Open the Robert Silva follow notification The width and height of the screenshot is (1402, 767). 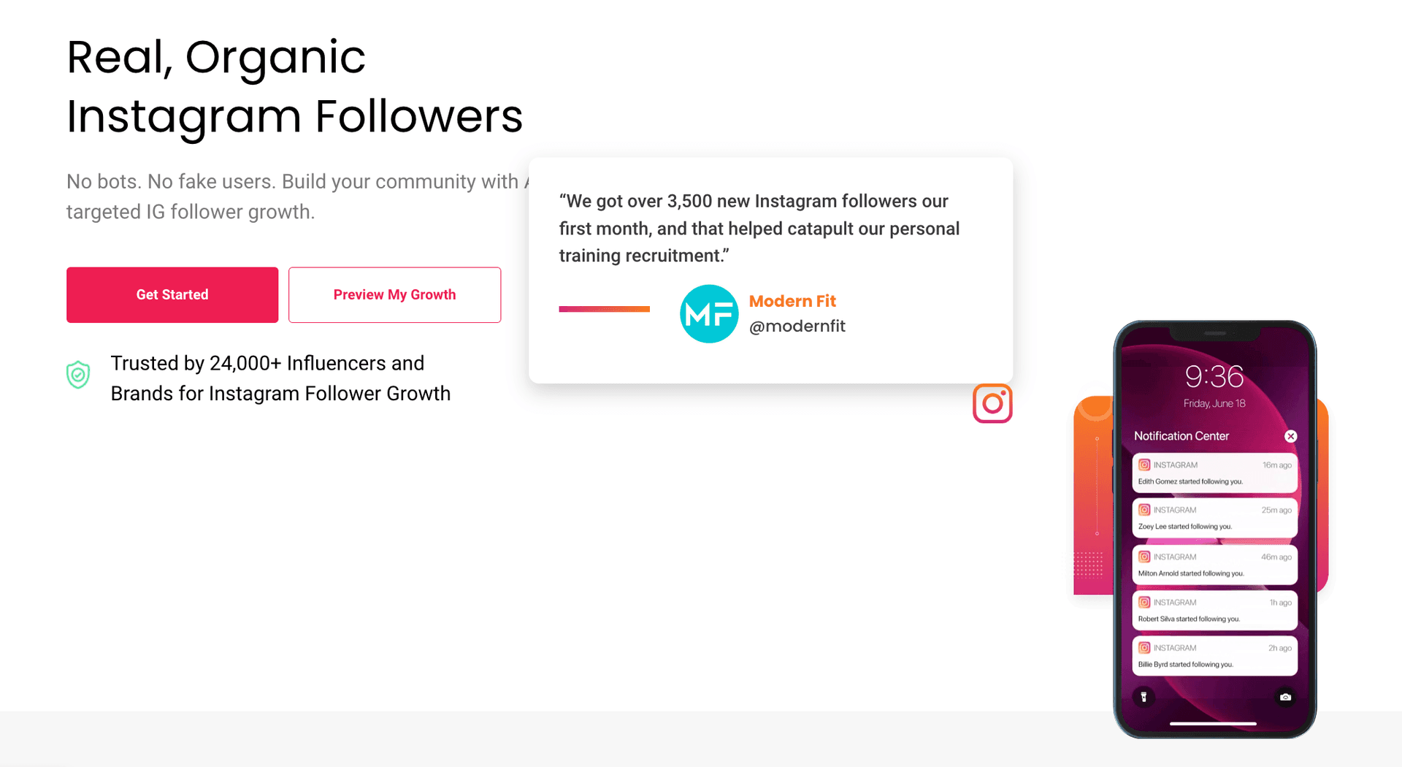(1214, 611)
